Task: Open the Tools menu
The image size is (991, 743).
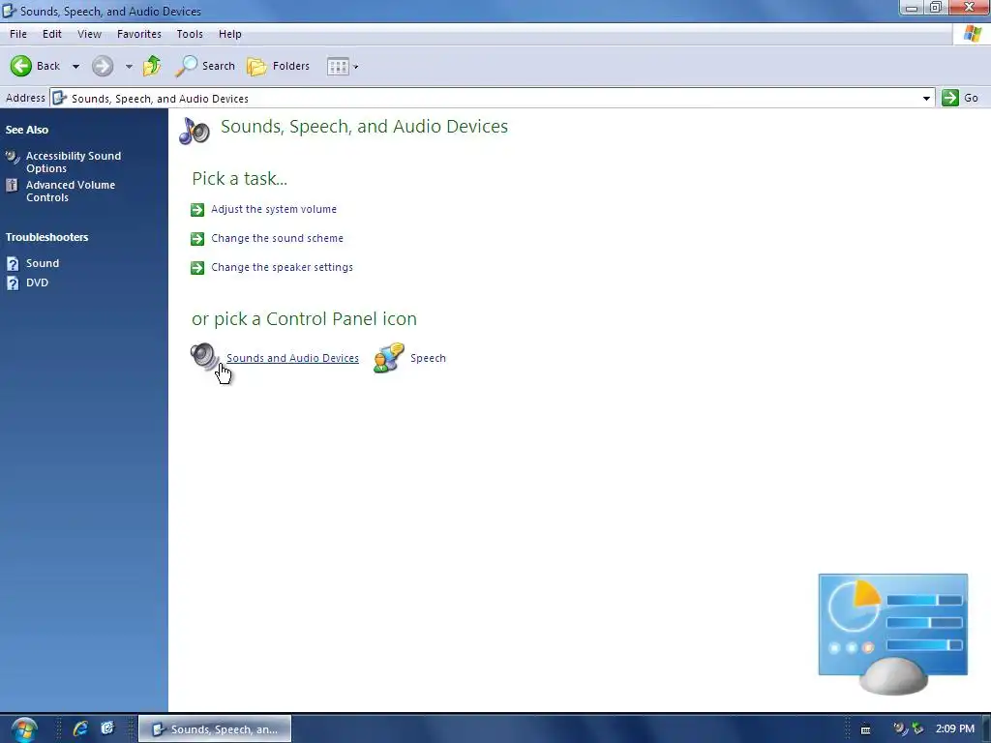Action: pos(190,34)
